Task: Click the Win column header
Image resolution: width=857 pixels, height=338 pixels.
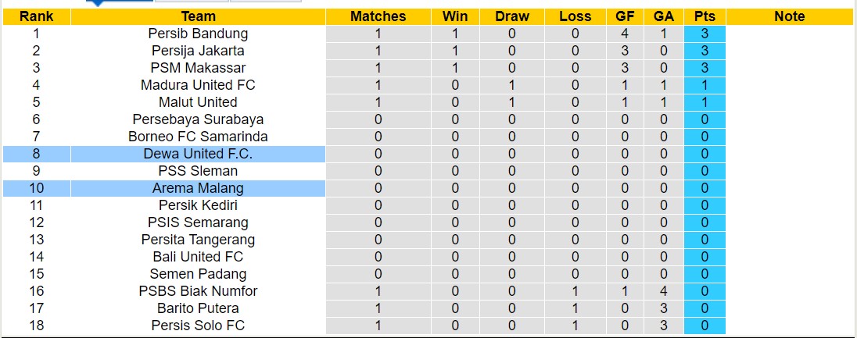Action: click(x=455, y=16)
